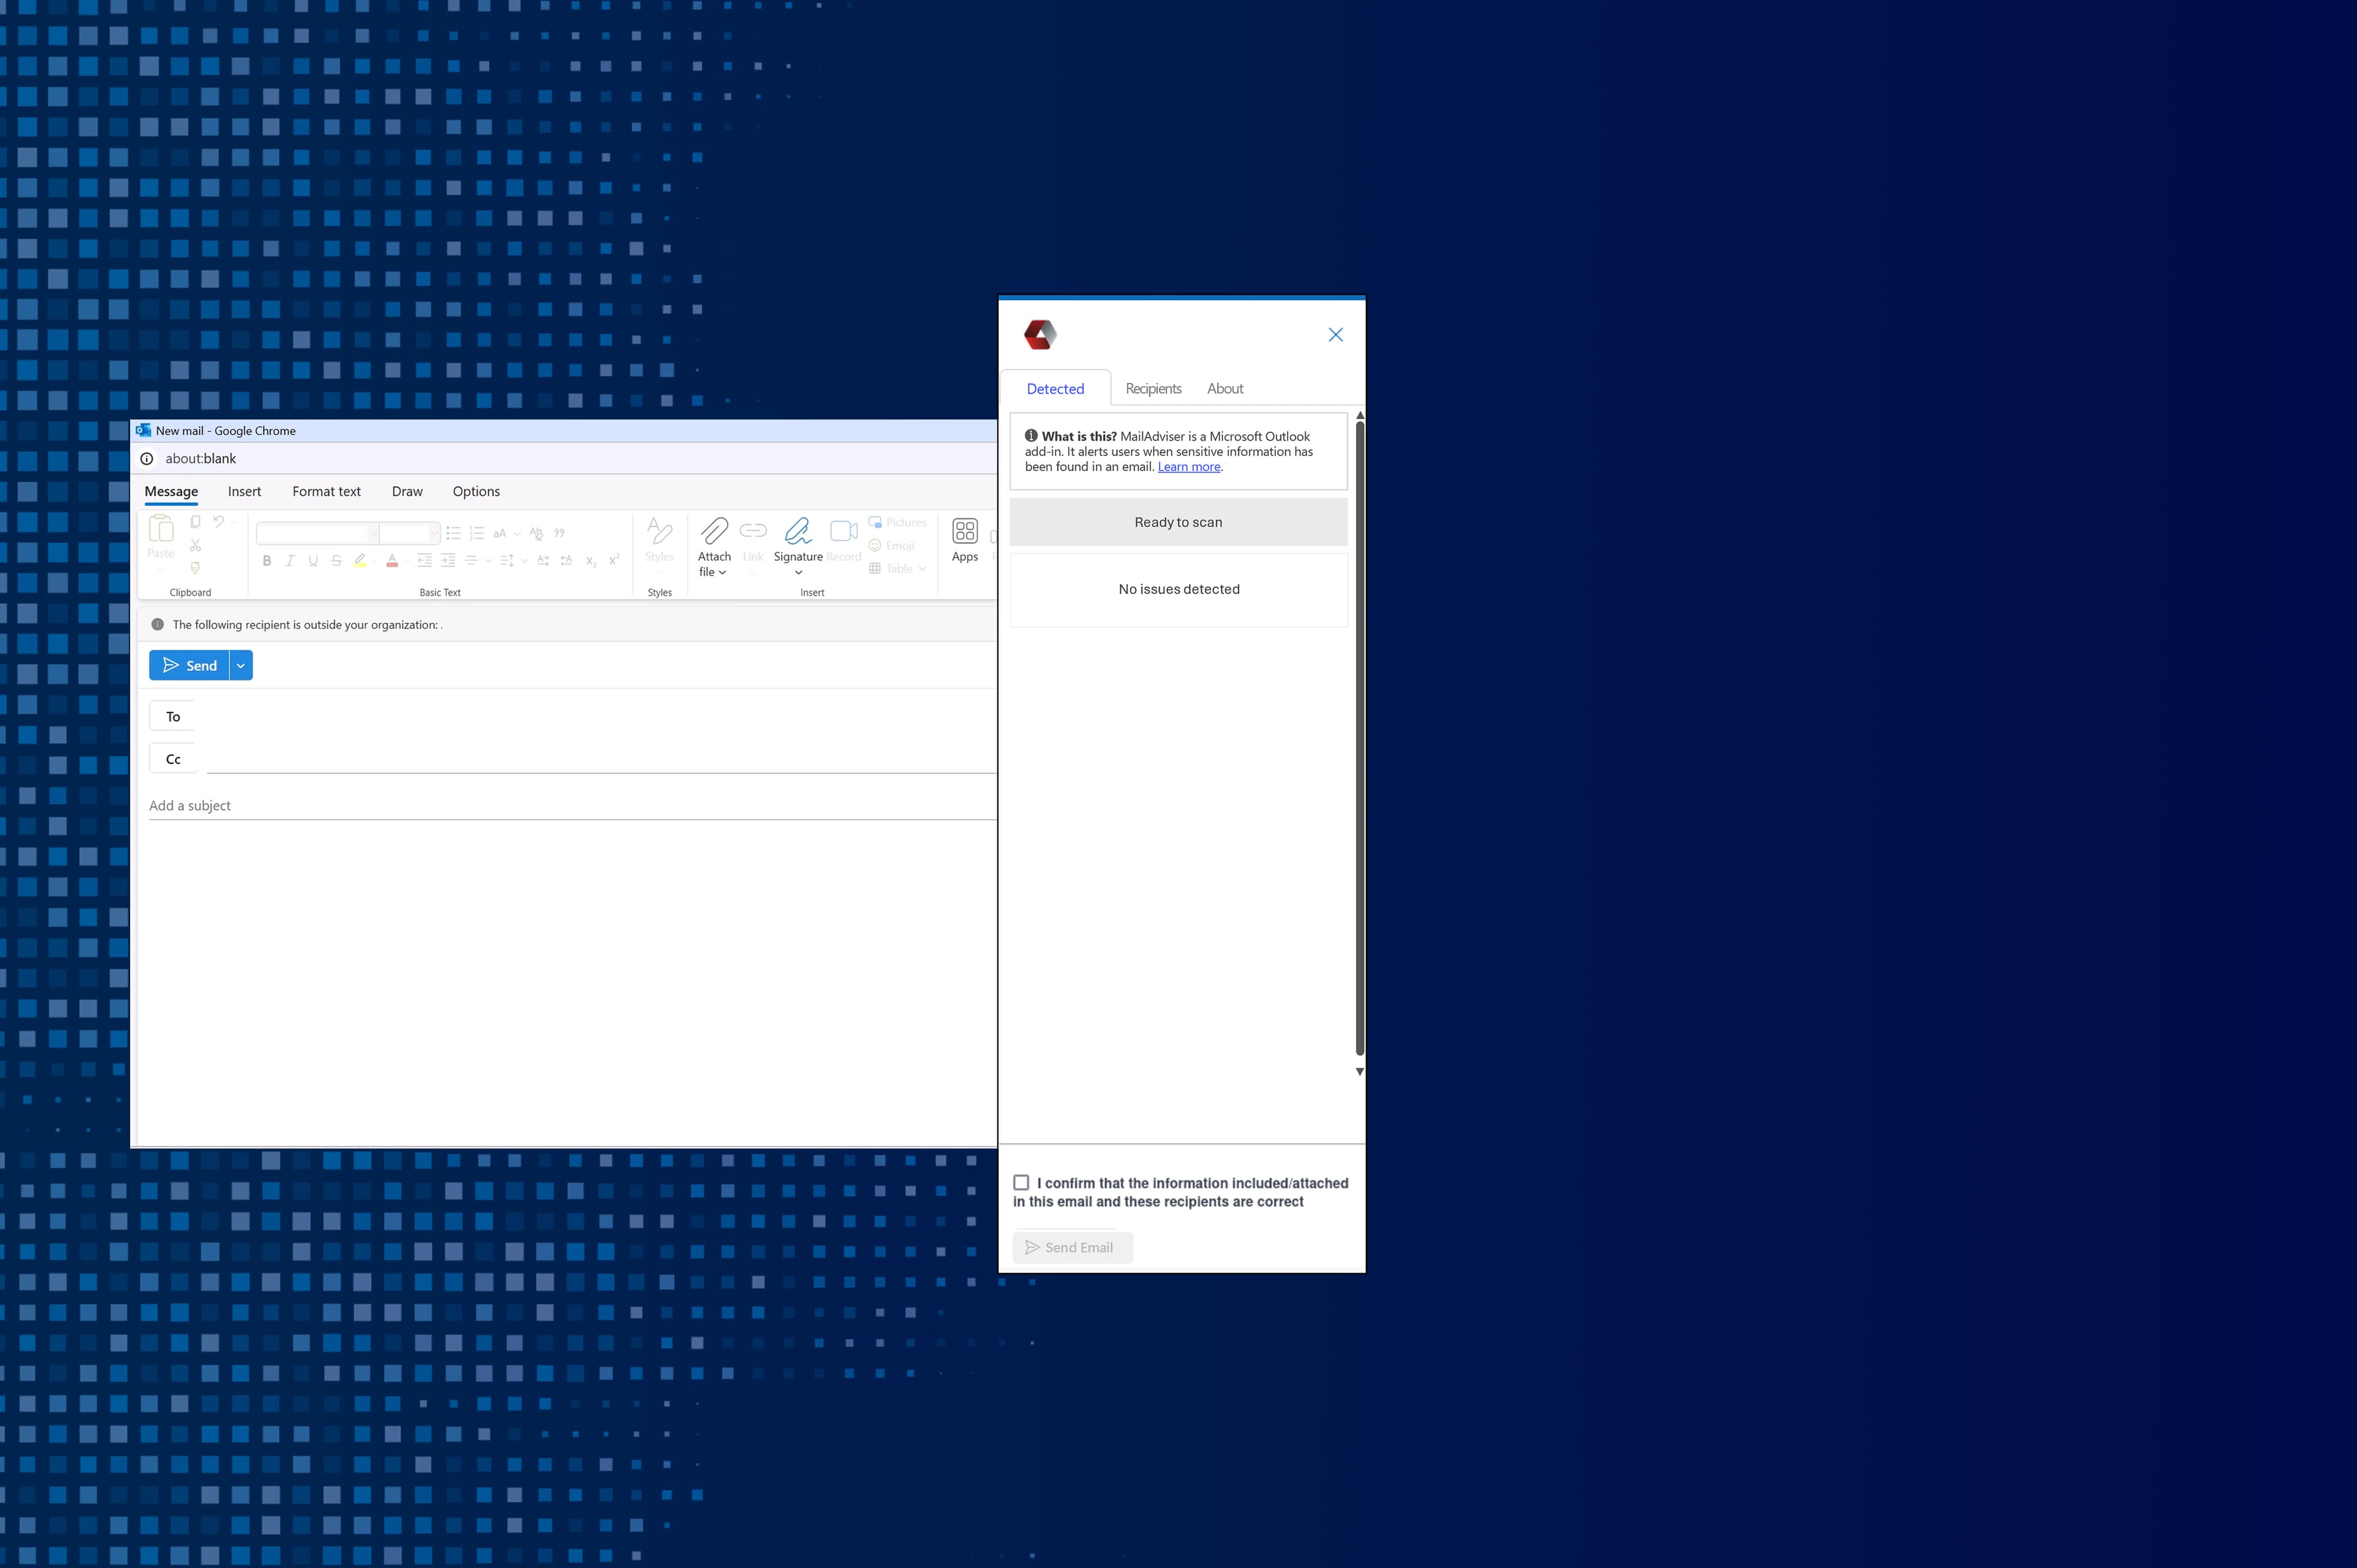Toggle italic formatting
Image resolution: width=2357 pixels, height=1568 pixels.
289,560
